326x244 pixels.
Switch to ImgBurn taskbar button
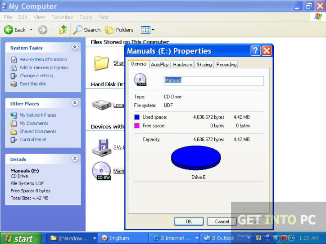coord(123,238)
